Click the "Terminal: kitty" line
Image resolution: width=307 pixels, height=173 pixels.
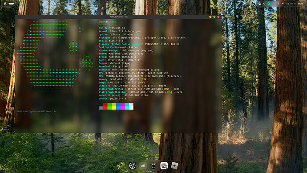[x=114, y=66]
